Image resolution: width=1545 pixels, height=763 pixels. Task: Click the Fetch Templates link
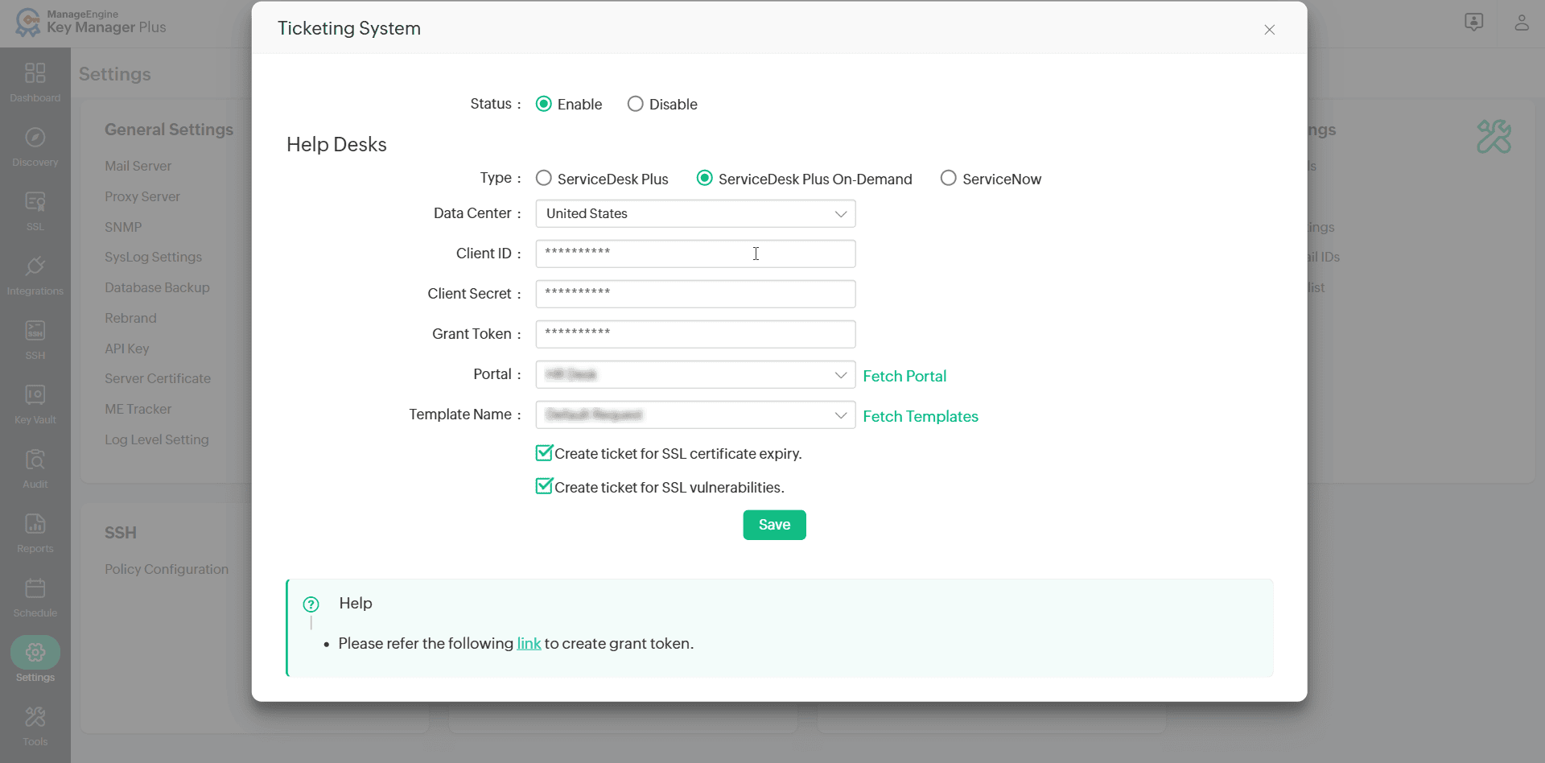(921, 416)
